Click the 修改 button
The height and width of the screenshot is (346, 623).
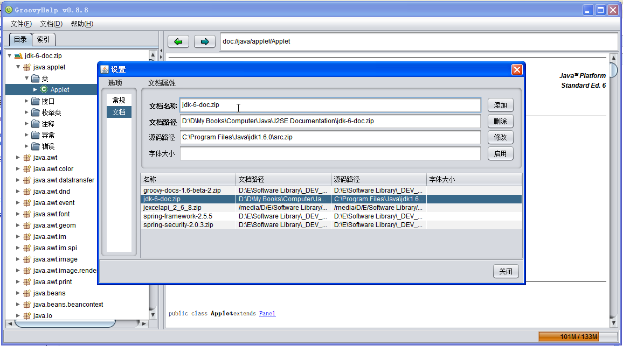[500, 137]
